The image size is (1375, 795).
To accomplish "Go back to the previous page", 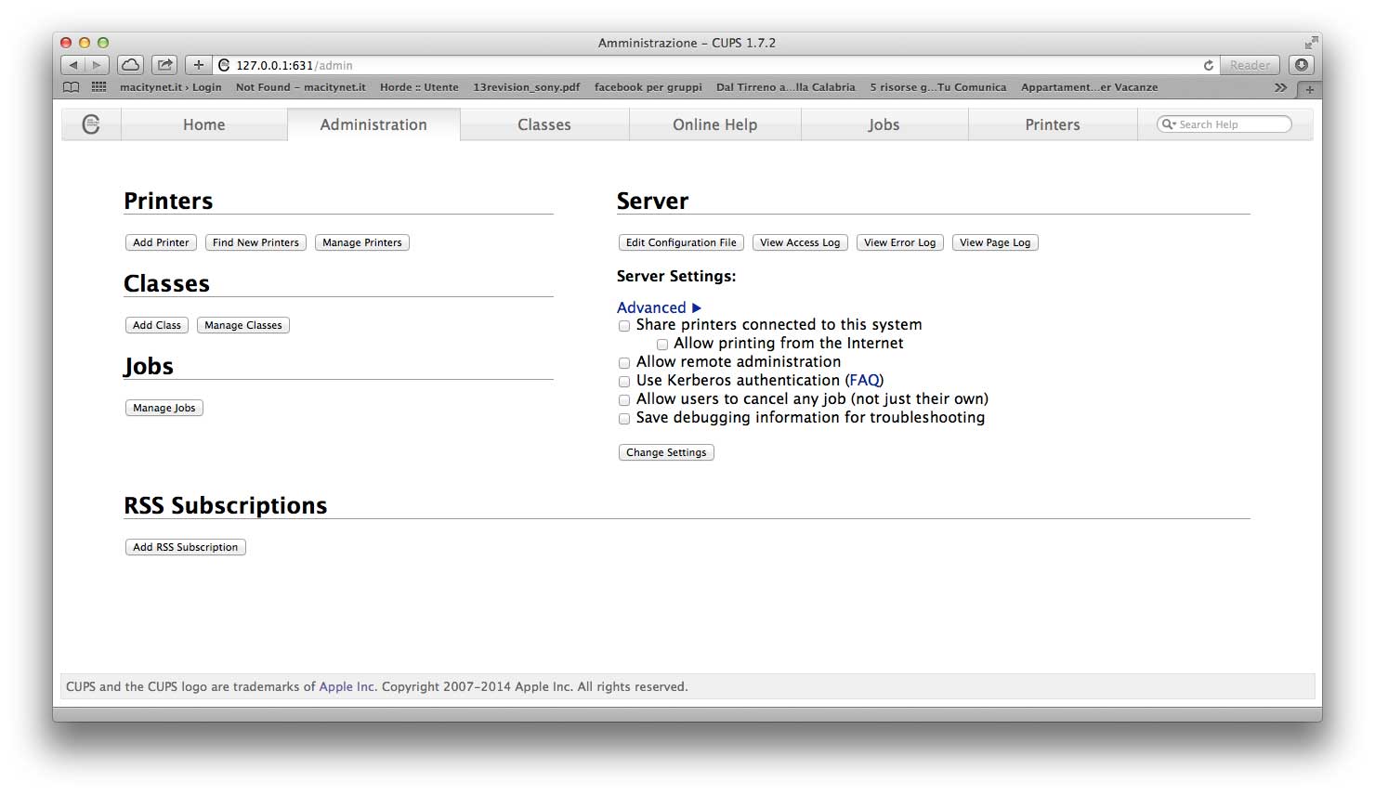I will click(73, 65).
